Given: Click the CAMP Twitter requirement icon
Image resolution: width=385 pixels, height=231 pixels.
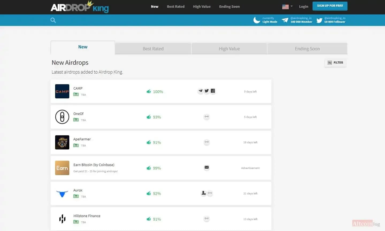Looking at the screenshot, I should (x=207, y=91).
